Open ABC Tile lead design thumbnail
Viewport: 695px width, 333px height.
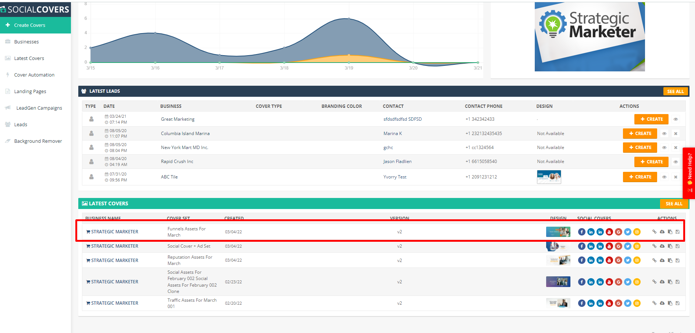pyautogui.click(x=549, y=177)
